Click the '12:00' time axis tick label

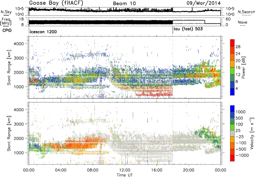[125, 170]
